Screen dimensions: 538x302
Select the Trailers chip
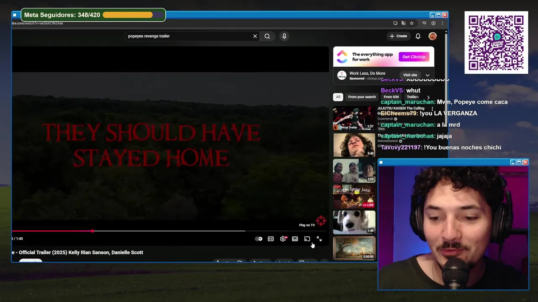click(x=413, y=97)
